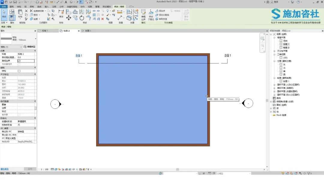Select the Rotate tool in the ribbon
Viewport: 324px width, 182px height.
pyautogui.click(x=82, y=18)
